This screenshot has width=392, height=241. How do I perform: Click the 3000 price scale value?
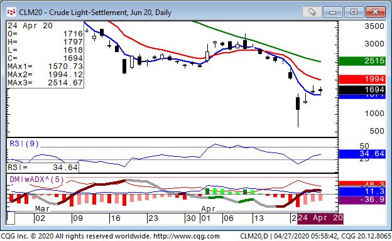(x=374, y=44)
